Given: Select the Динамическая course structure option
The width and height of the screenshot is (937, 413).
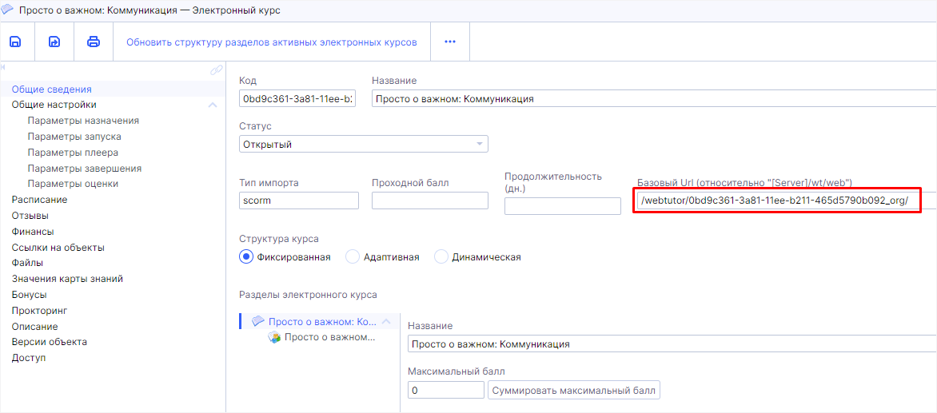Looking at the screenshot, I should pyautogui.click(x=441, y=257).
